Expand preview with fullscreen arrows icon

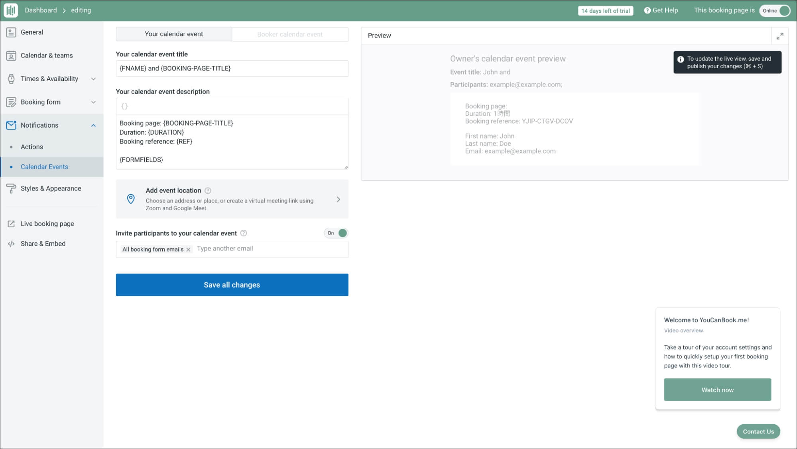[780, 36]
